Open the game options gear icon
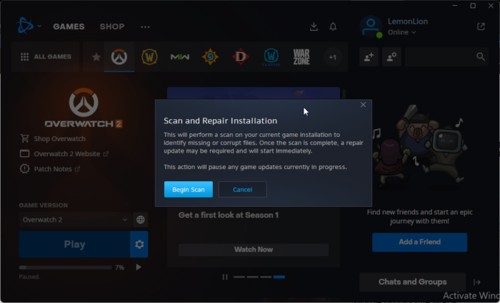Screen dimensions: 500x303 (x=139, y=244)
